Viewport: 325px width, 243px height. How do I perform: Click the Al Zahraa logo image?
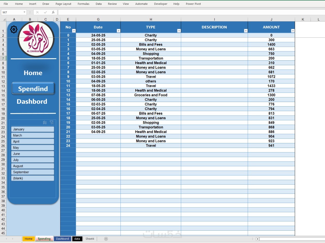coord(36,39)
